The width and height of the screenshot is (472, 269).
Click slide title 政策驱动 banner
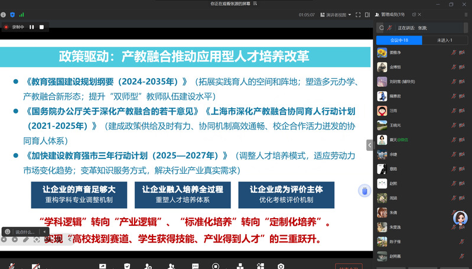point(185,57)
